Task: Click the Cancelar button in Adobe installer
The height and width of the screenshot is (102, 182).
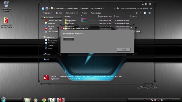Action: coord(124,50)
